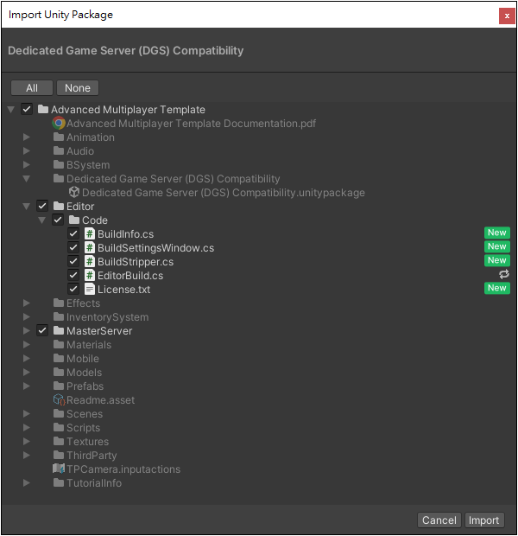
Task: Click the C# script icon for EditorBuild.cs
Action: tap(90, 275)
